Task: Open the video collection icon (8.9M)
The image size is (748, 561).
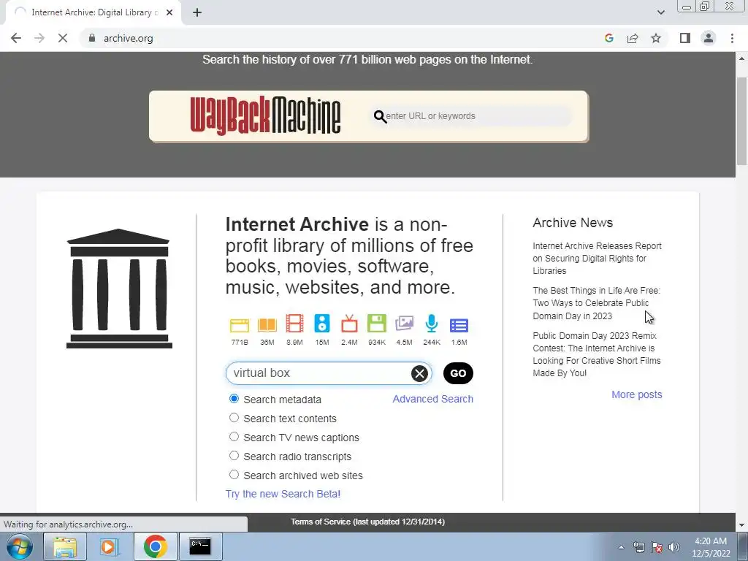Action: (x=294, y=324)
